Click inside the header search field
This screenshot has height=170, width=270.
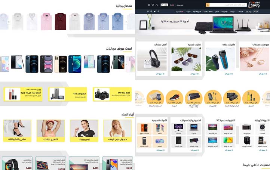[x=228, y=5]
